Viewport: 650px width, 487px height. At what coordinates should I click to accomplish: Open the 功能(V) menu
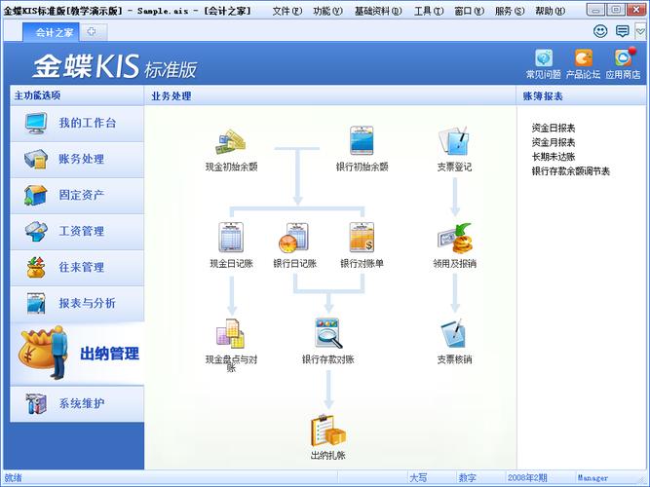click(x=327, y=11)
